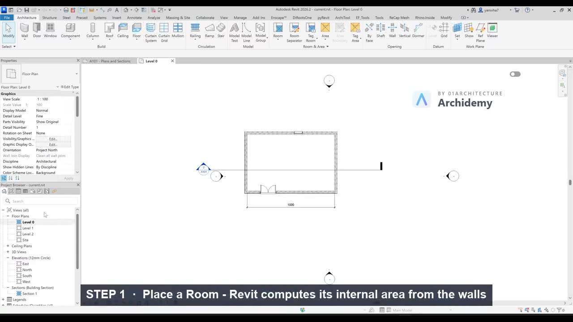The image size is (573, 322).
Task: Click Edit for Graphic Display Options
Action: [53, 145]
